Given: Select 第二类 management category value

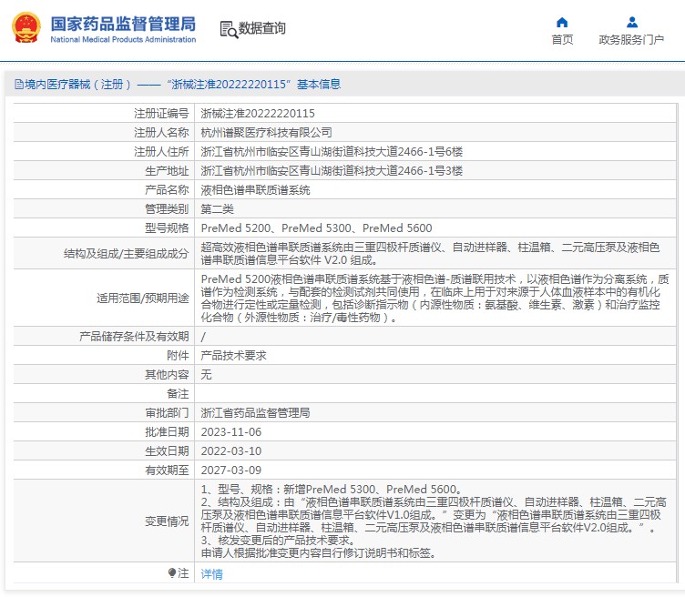Looking at the screenshot, I should tap(217, 209).
